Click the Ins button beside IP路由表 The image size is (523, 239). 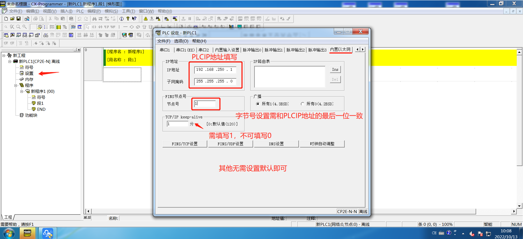335,69
